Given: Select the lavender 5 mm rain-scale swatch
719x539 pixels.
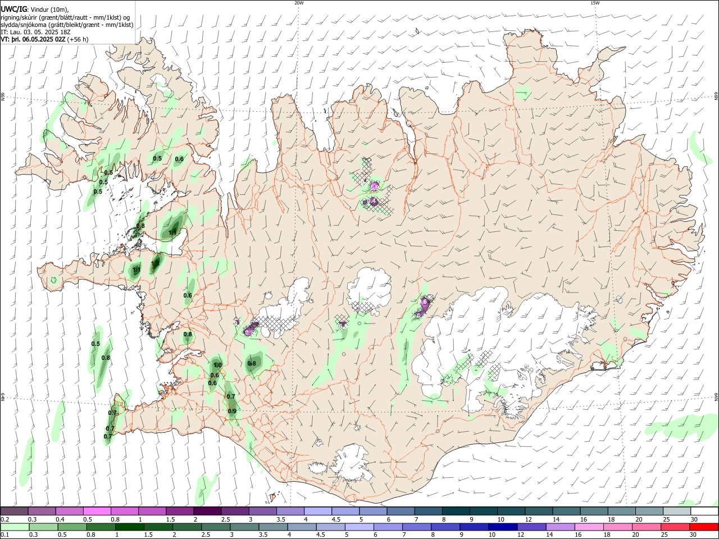Looking at the screenshot, I should coord(358,527).
